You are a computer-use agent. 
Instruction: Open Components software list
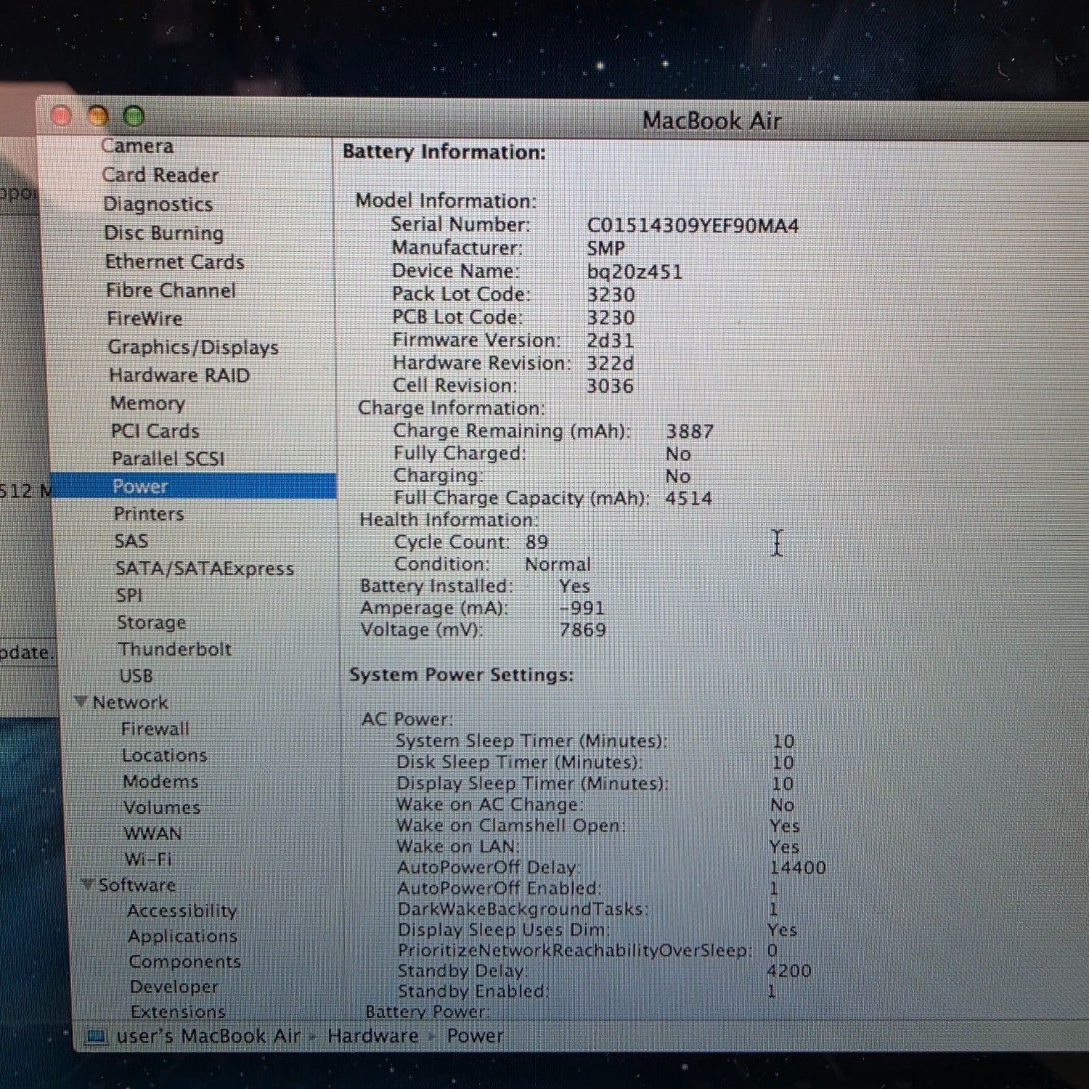(x=185, y=961)
